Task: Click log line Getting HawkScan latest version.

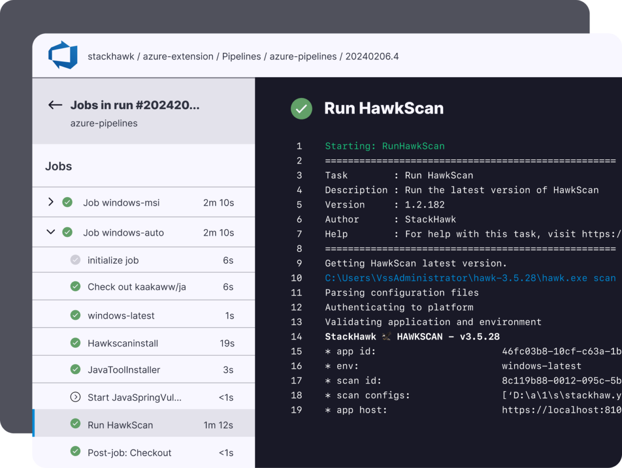Action: tap(416, 264)
